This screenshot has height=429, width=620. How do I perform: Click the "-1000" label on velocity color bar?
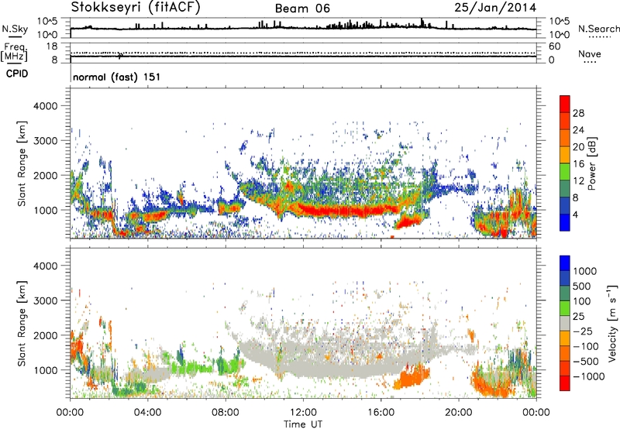click(588, 376)
